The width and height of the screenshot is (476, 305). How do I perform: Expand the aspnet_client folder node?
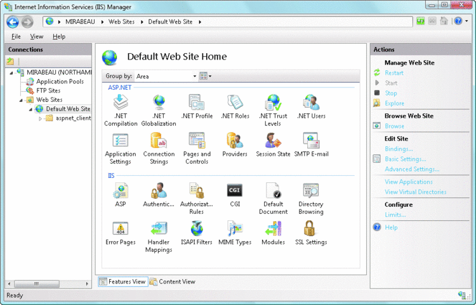click(40, 118)
